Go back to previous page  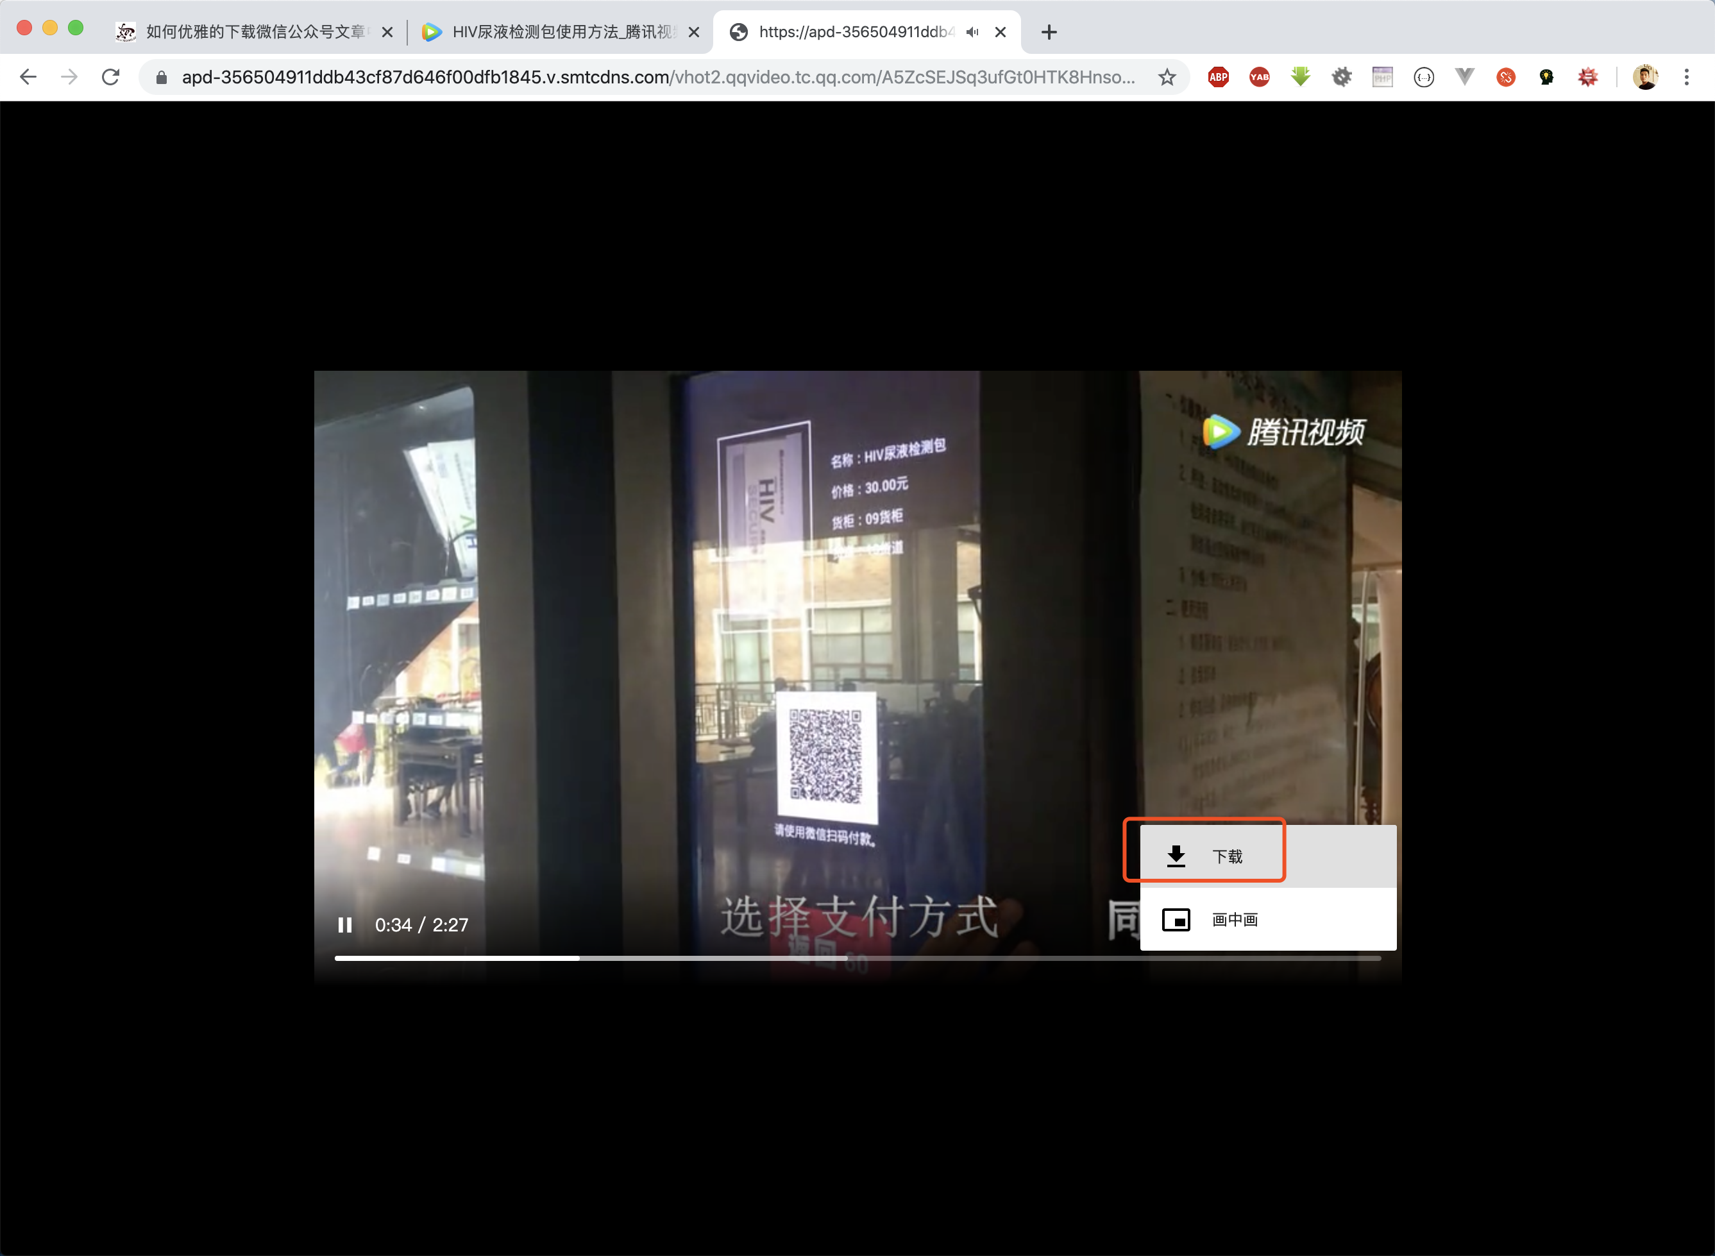coord(29,77)
